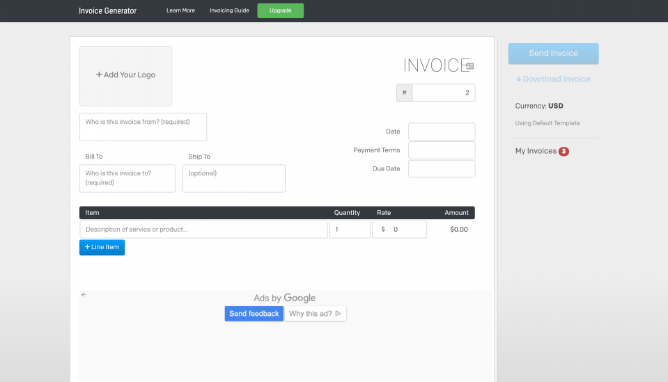668x382 pixels.
Task: Click the invoice number field
Action: [444, 93]
